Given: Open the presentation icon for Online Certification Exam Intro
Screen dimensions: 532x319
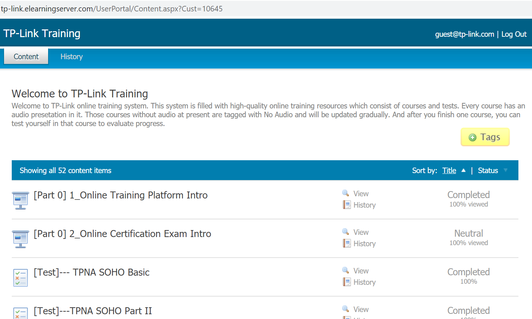Looking at the screenshot, I should (x=21, y=239).
